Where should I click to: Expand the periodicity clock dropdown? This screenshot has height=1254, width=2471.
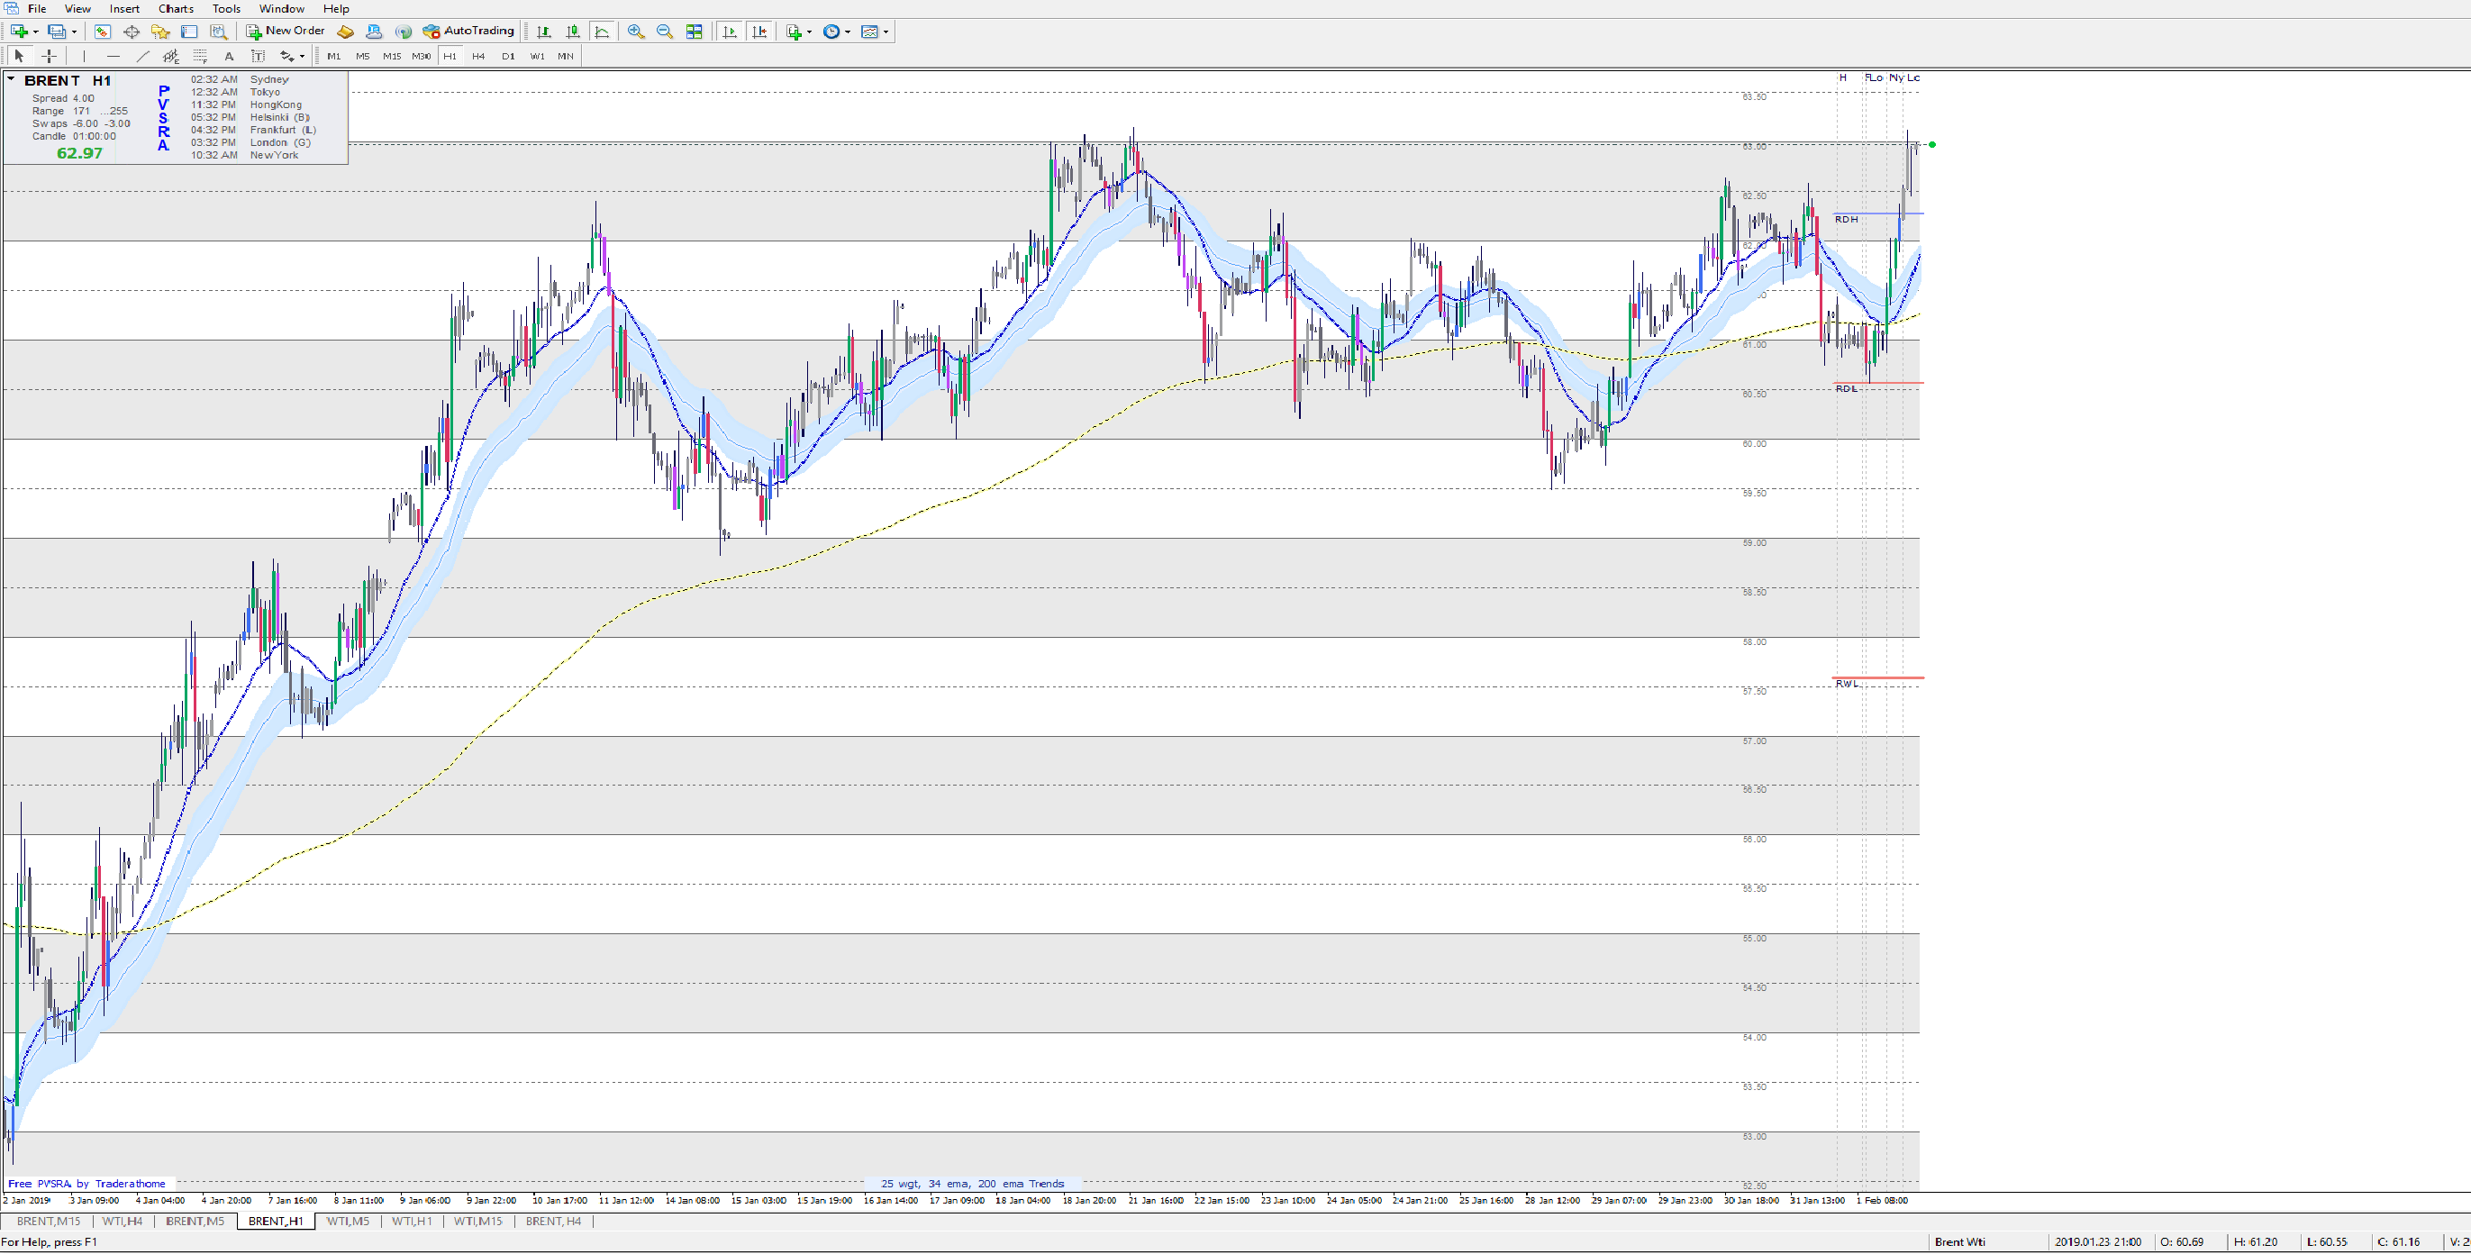(x=848, y=32)
